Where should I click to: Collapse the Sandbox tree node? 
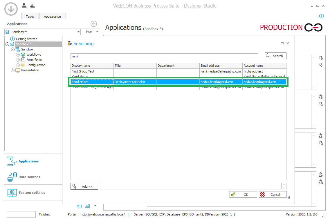click(x=7, y=44)
